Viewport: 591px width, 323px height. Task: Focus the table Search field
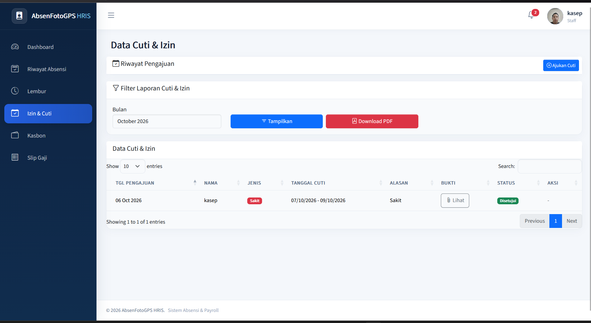point(549,166)
